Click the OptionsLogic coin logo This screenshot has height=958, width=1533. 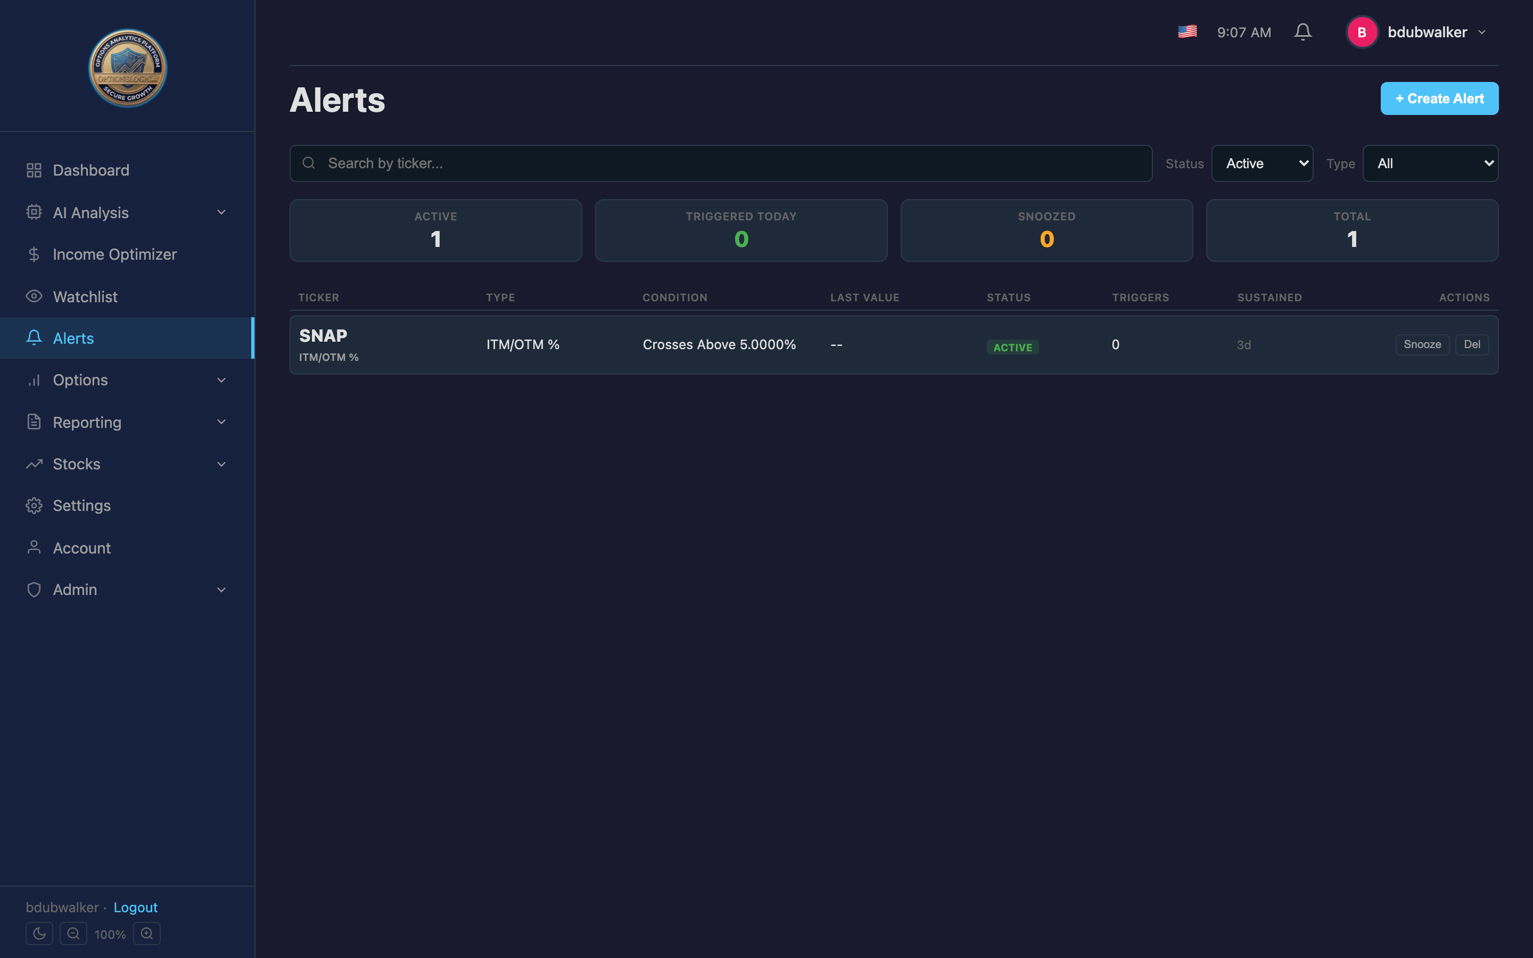point(127,68)
